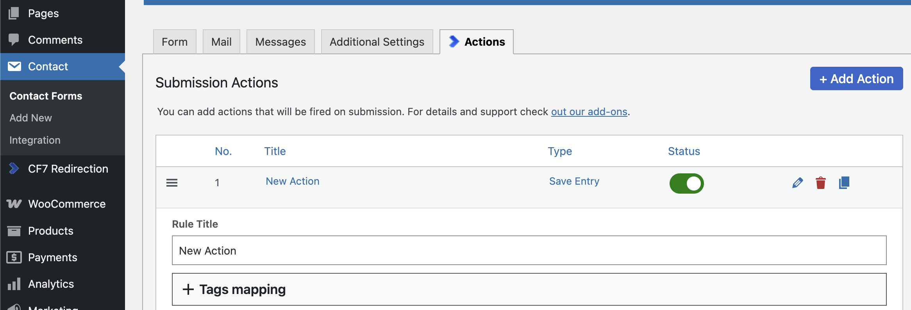Switch to the Mail tab
The image size is (911, 310).
tap(221, 42)
